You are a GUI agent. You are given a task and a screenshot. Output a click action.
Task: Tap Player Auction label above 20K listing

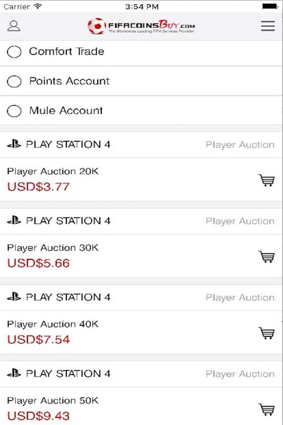click(x=240, y=144)
